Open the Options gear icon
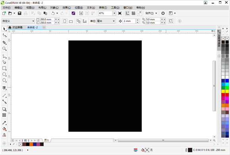Screen dimensions: 230x155 tap(163, 13)
